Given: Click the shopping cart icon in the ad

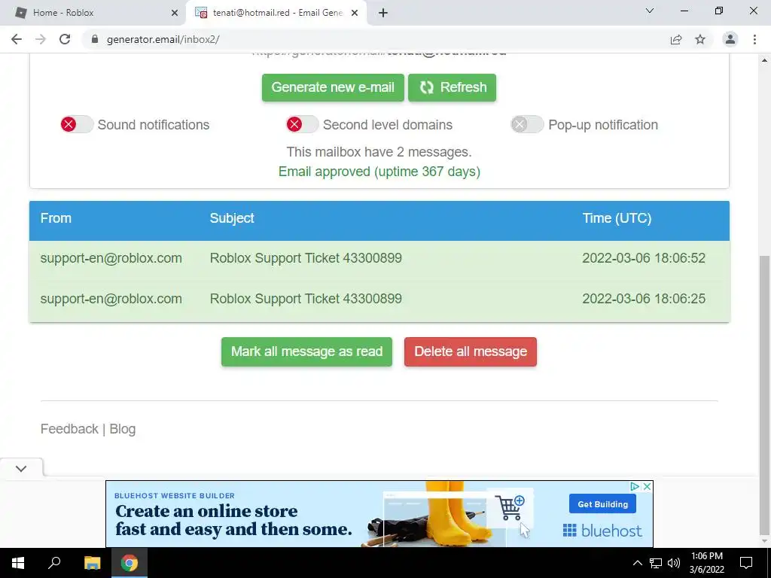Looking at the screenshot, I should point(510,508).
